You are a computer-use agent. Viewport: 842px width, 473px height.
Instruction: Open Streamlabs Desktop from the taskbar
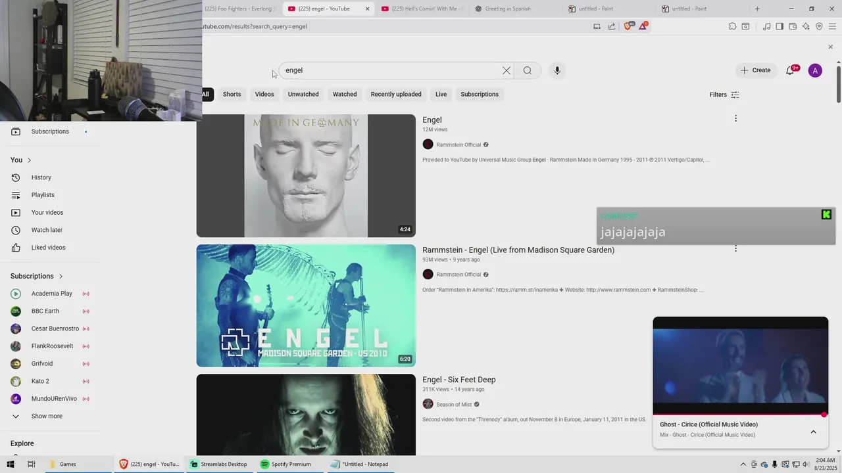point(218,464)
